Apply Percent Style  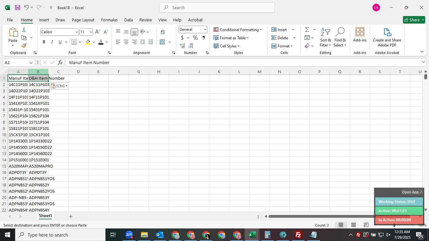pyautogui.click(x=195, y=38)
